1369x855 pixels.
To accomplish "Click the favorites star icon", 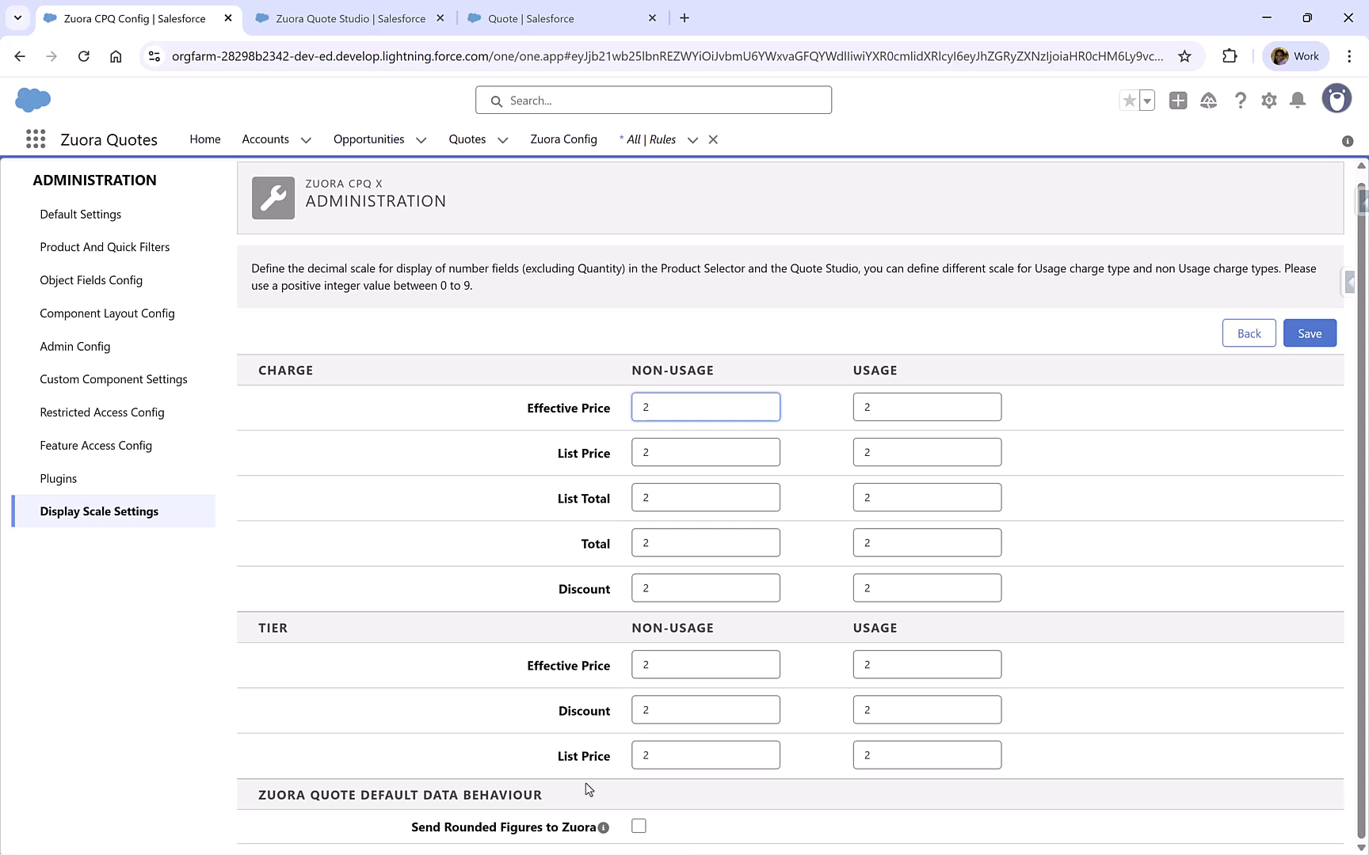I will click(1130, 101).
